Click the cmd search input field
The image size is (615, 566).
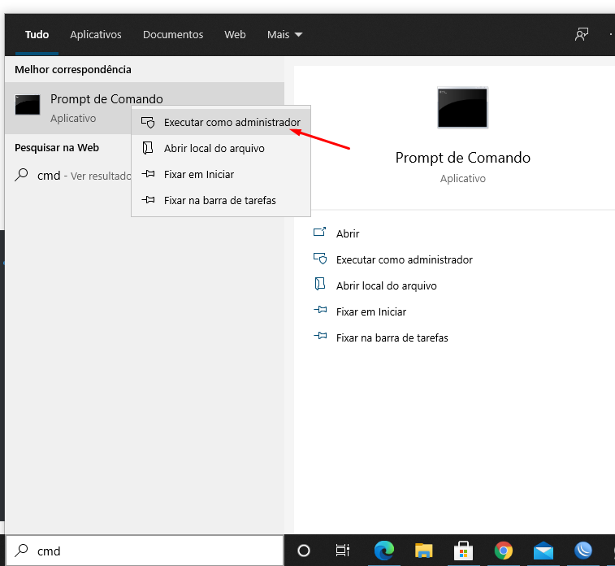tap(154, 551)
